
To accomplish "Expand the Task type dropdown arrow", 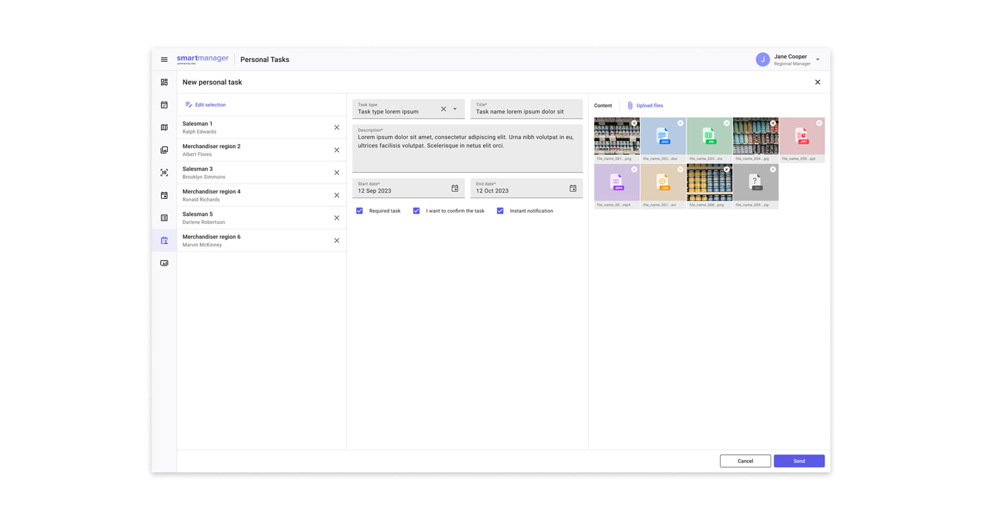I will (455, 109).
